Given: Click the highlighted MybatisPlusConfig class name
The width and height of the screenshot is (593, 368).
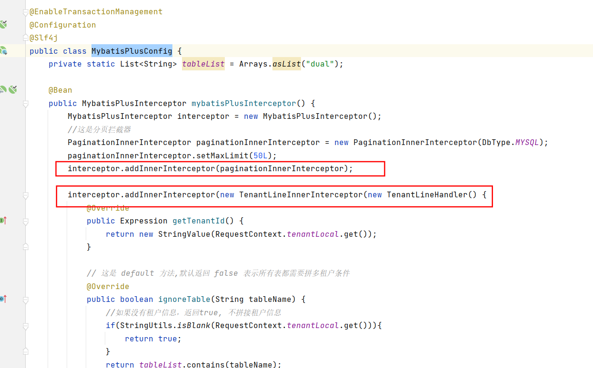Looking at the screenshot, I should point(131,51).
